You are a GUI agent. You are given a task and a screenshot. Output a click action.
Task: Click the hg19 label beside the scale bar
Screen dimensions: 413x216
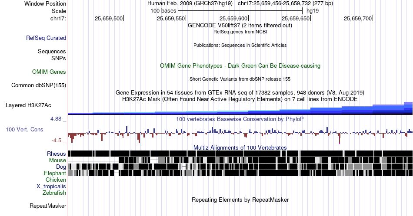pyautogui.click(x=313, y=11)
